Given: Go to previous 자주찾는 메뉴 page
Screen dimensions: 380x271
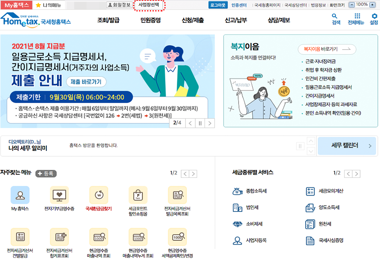Looking at the screenshot, I should [x=185, y=174].
